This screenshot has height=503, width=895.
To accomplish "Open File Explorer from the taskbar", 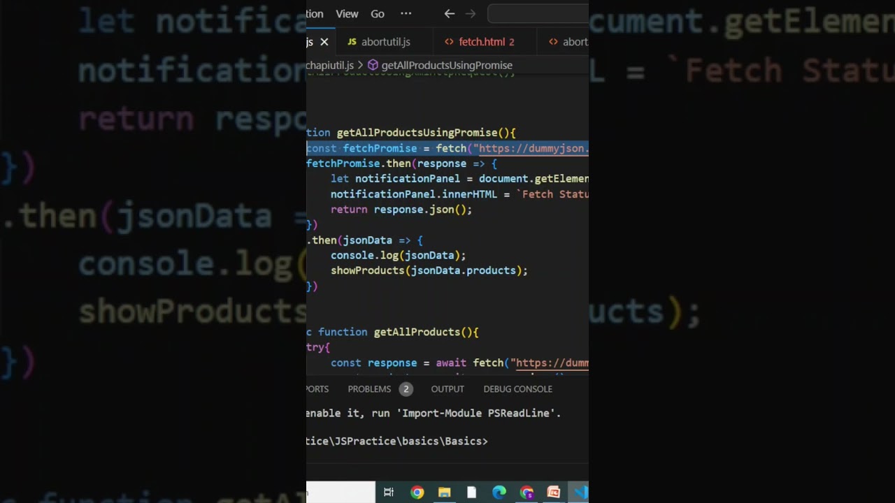I will tap(444, 493).
